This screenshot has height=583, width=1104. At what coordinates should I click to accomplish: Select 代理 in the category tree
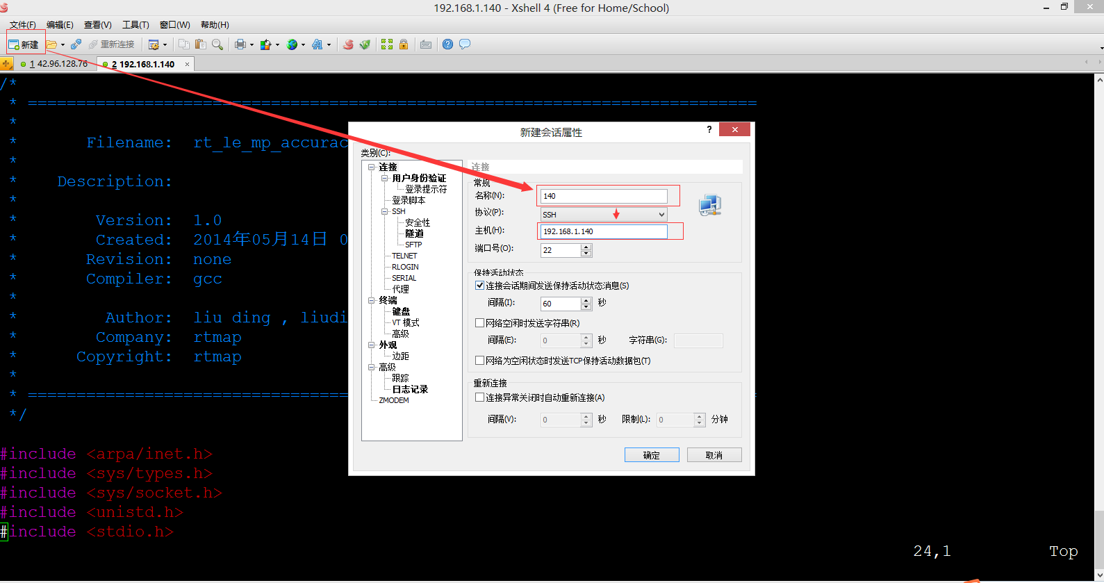400,289
